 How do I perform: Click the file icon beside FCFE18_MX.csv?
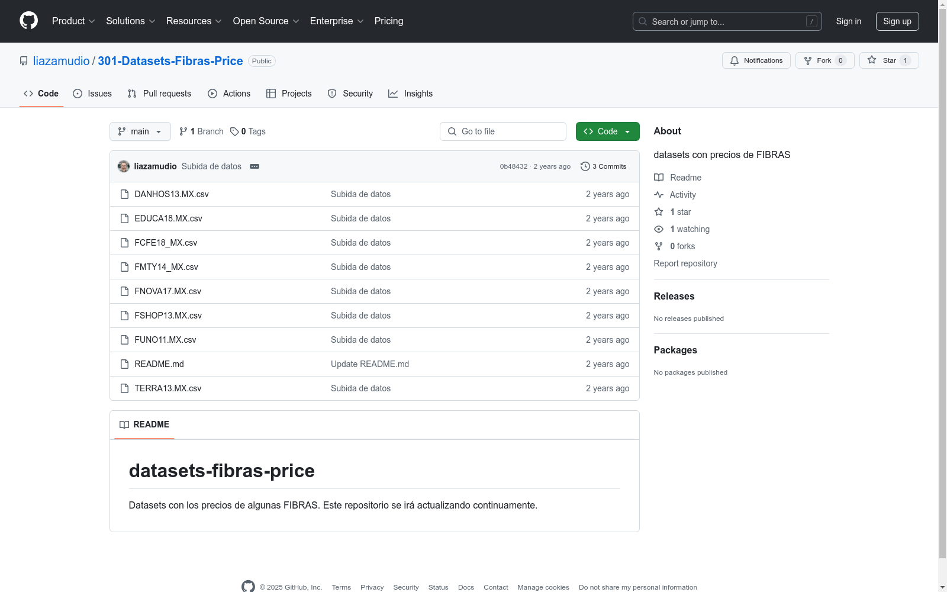124,243
